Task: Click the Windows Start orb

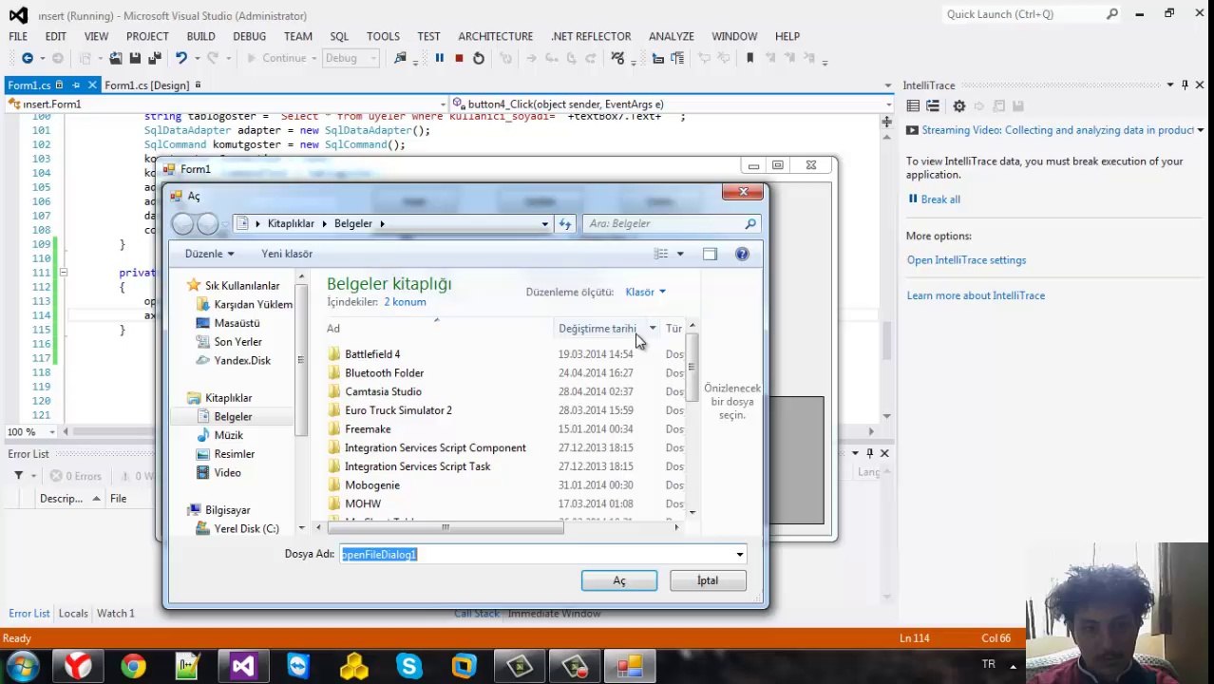Action: 23,666
